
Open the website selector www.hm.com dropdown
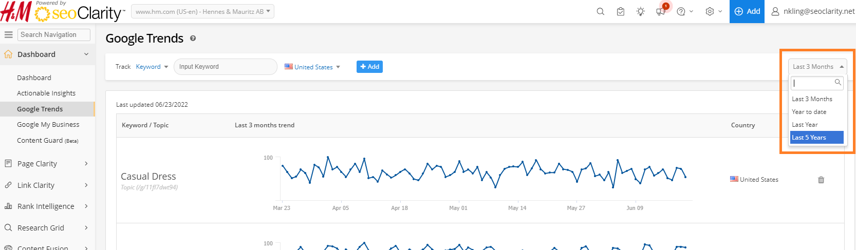pos(202,11)
